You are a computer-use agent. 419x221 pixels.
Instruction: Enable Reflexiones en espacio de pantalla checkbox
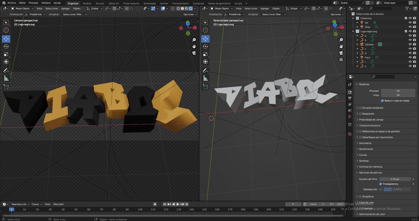coord(360,131)
